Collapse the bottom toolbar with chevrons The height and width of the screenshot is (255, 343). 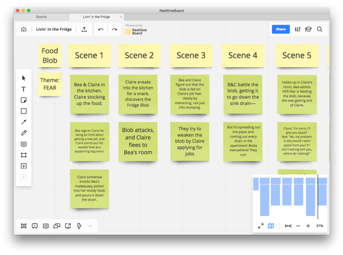90,226
